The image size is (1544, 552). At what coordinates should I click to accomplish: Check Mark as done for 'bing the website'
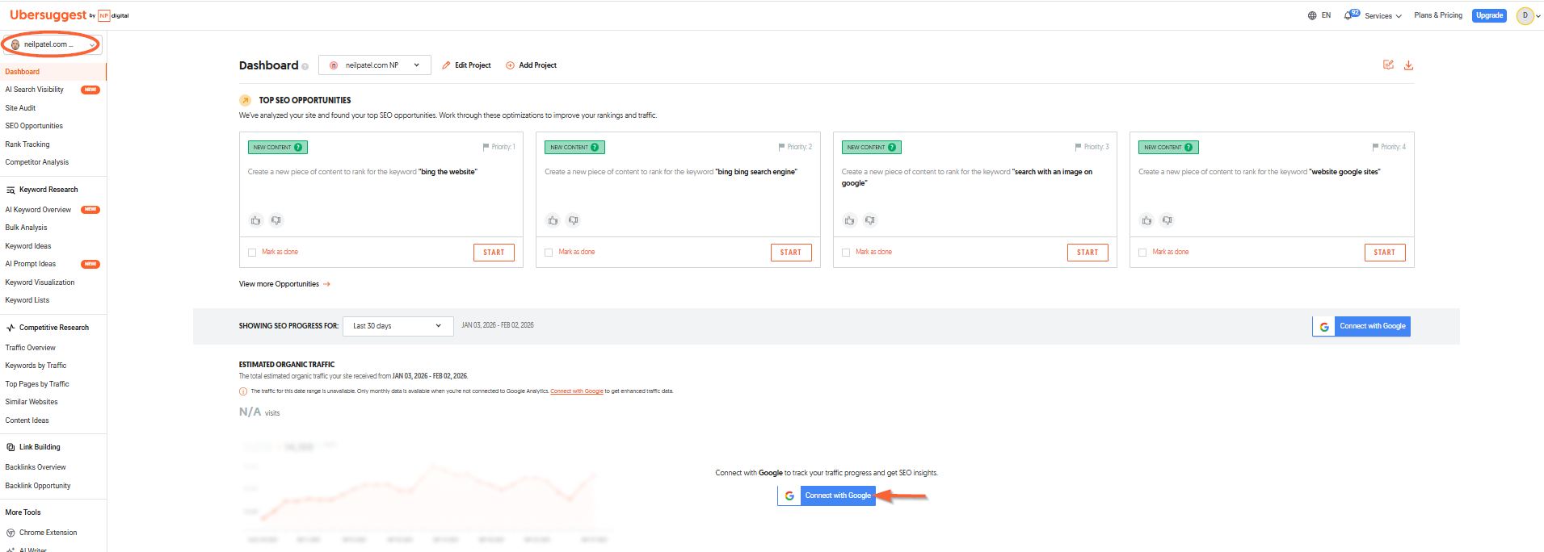click(252, 253)
